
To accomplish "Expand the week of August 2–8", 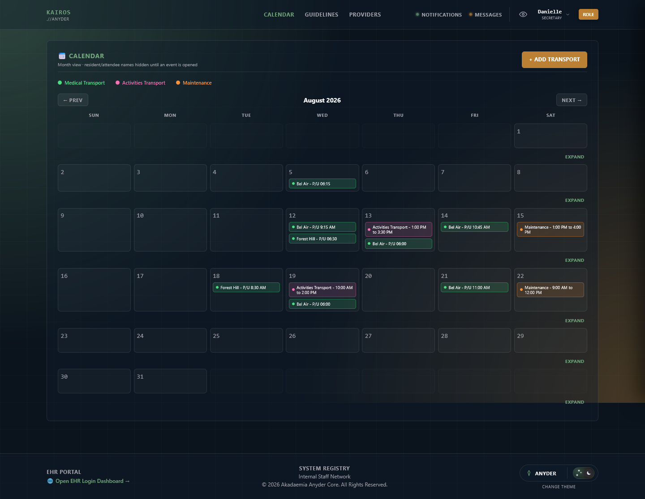I will click(574, 200).
